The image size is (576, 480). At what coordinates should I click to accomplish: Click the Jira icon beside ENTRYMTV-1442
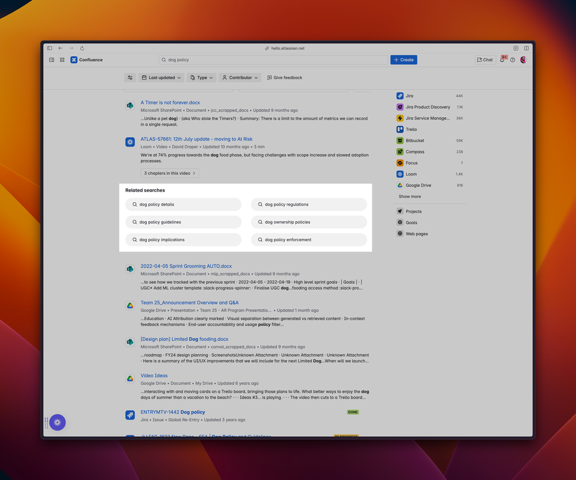tap(130, 415)
